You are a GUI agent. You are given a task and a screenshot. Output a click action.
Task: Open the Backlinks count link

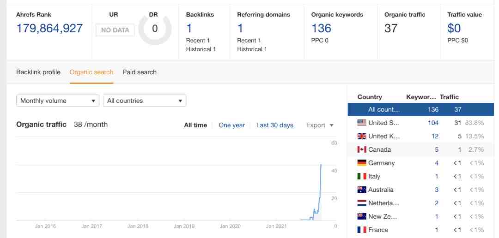(x=189, y=28)
